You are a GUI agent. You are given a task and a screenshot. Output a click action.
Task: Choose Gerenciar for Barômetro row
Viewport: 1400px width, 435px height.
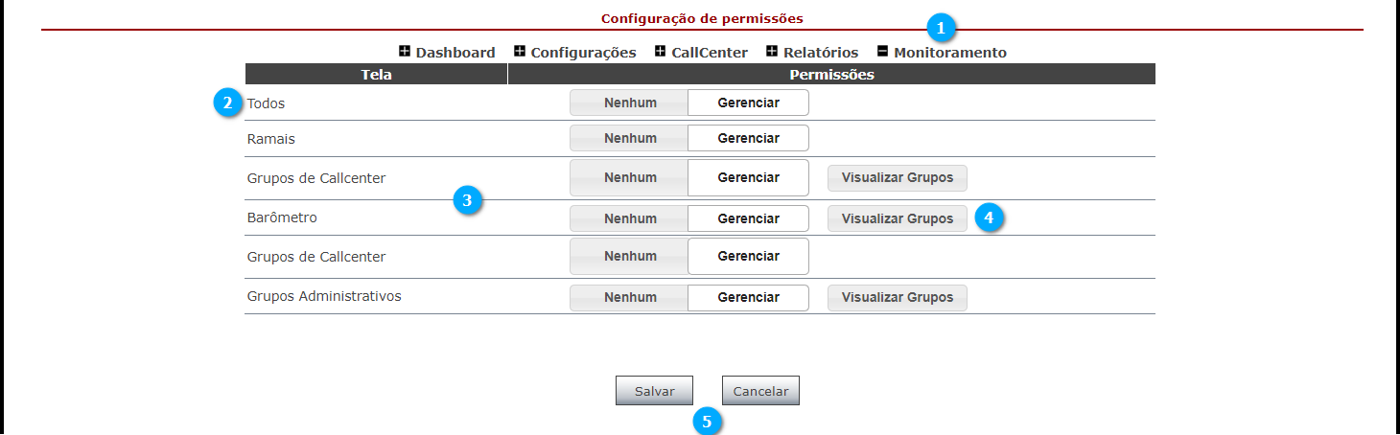pos(748,218)
